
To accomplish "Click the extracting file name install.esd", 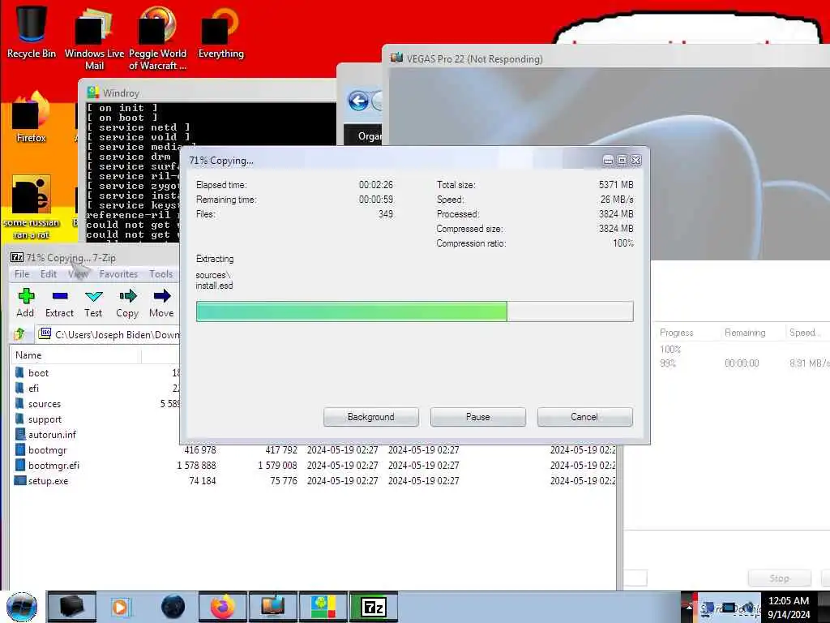I will pyautogui.click(x=214, y=286).
